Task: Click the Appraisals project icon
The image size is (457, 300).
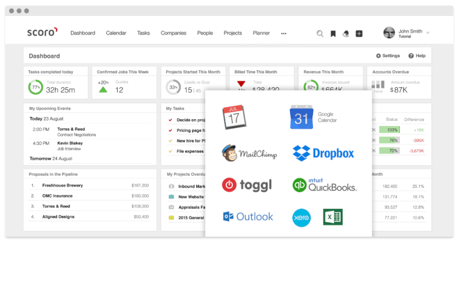Action: coord(171,207)
